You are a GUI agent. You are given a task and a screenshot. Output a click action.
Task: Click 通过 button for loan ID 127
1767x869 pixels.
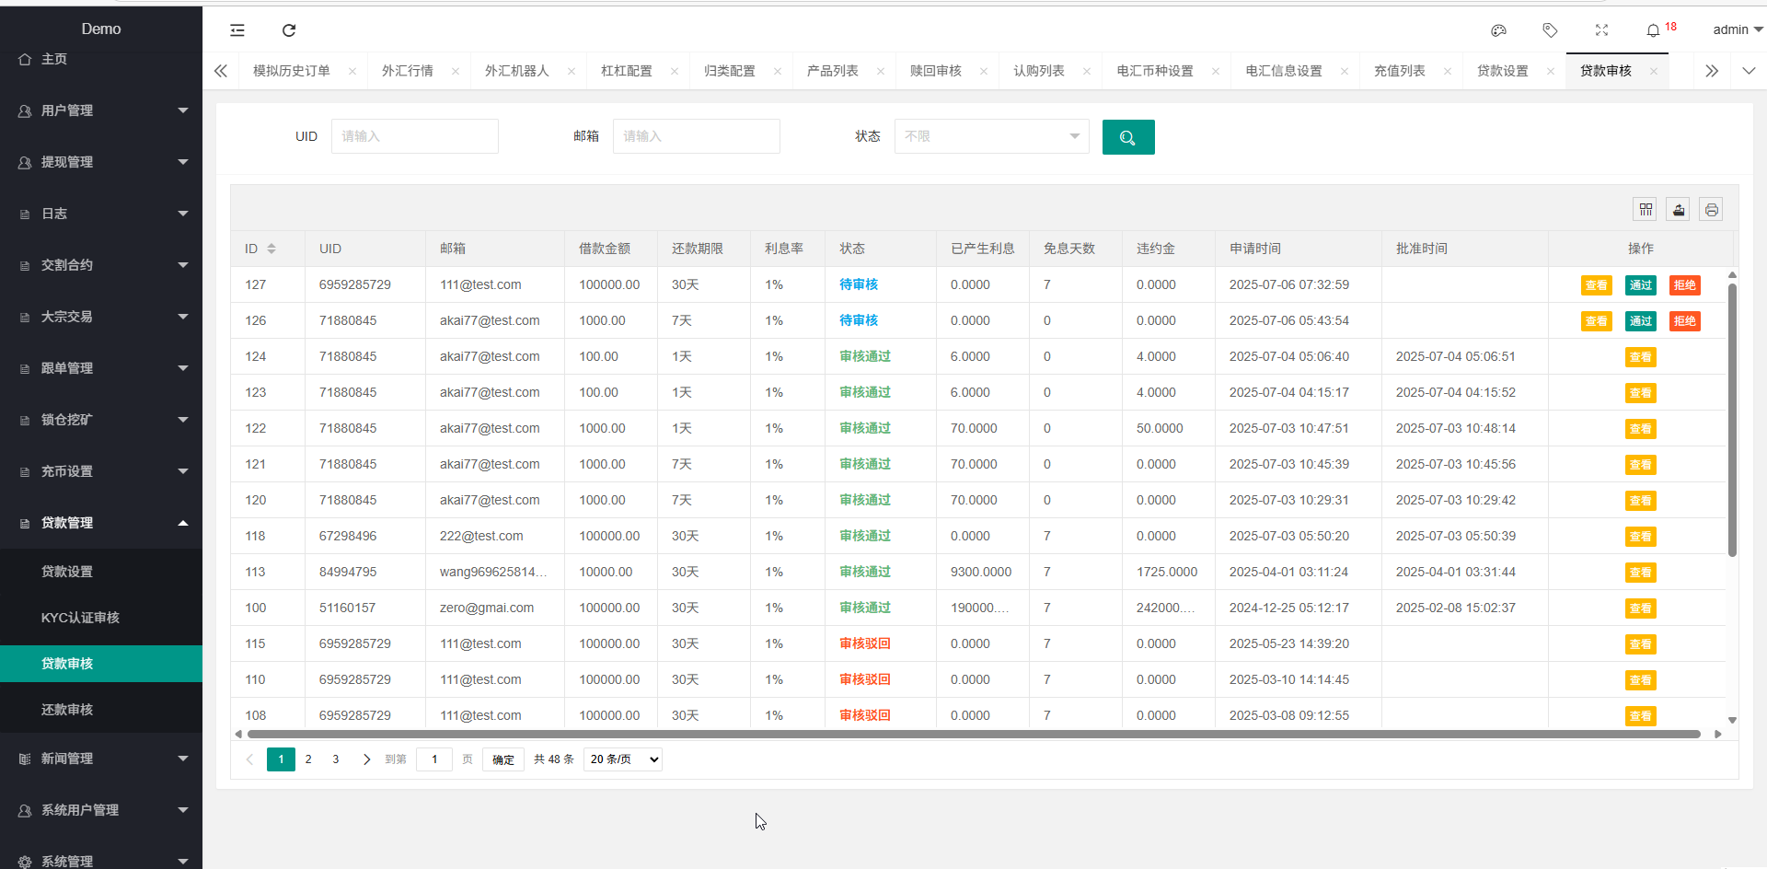(x=1640, y=285)
